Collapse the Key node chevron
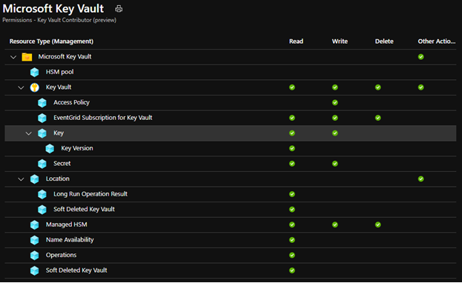Viewport: 462px width, 283px height. pos(29,133)
